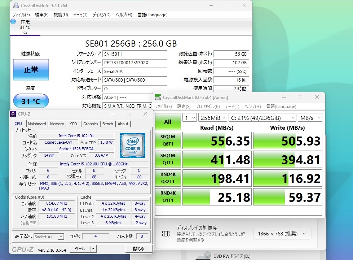Open the C: 21% drive selection dropdown
Image resolution: width=353 pixels, height=260 pixels.
[262, 118]
